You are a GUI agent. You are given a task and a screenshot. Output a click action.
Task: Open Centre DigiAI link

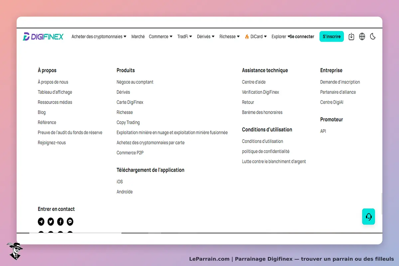pos(332,102)
